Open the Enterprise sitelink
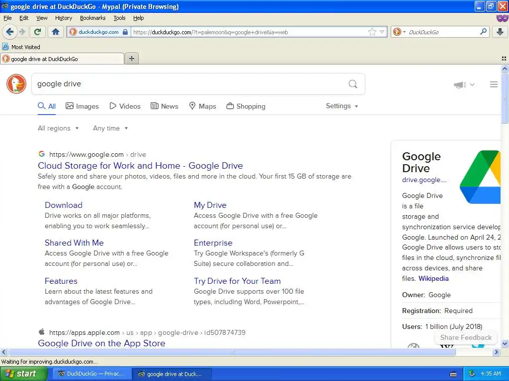This screenshot has height=381, width=509. [213, 243]
